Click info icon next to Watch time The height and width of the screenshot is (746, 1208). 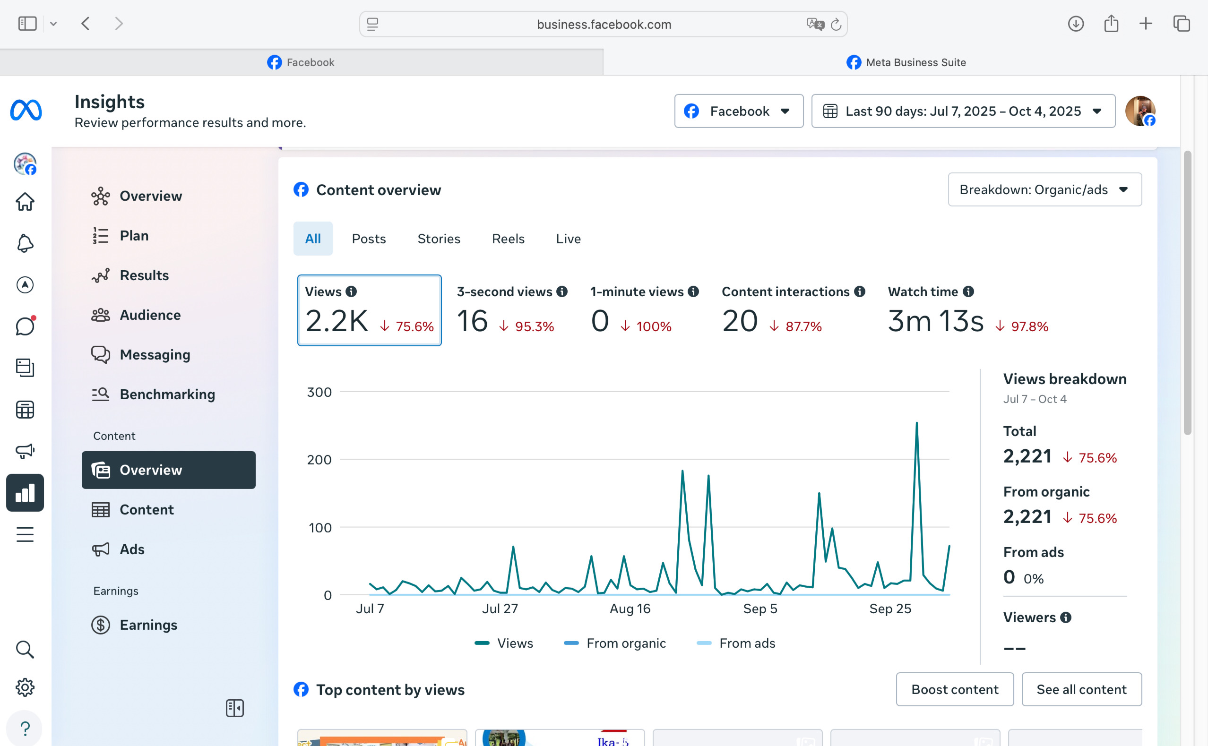(x=968, y=292)
